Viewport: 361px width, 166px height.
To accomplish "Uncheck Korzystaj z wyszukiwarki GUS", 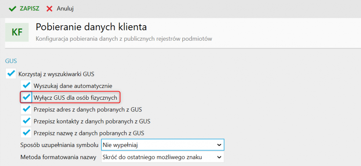I will [11, 74].
